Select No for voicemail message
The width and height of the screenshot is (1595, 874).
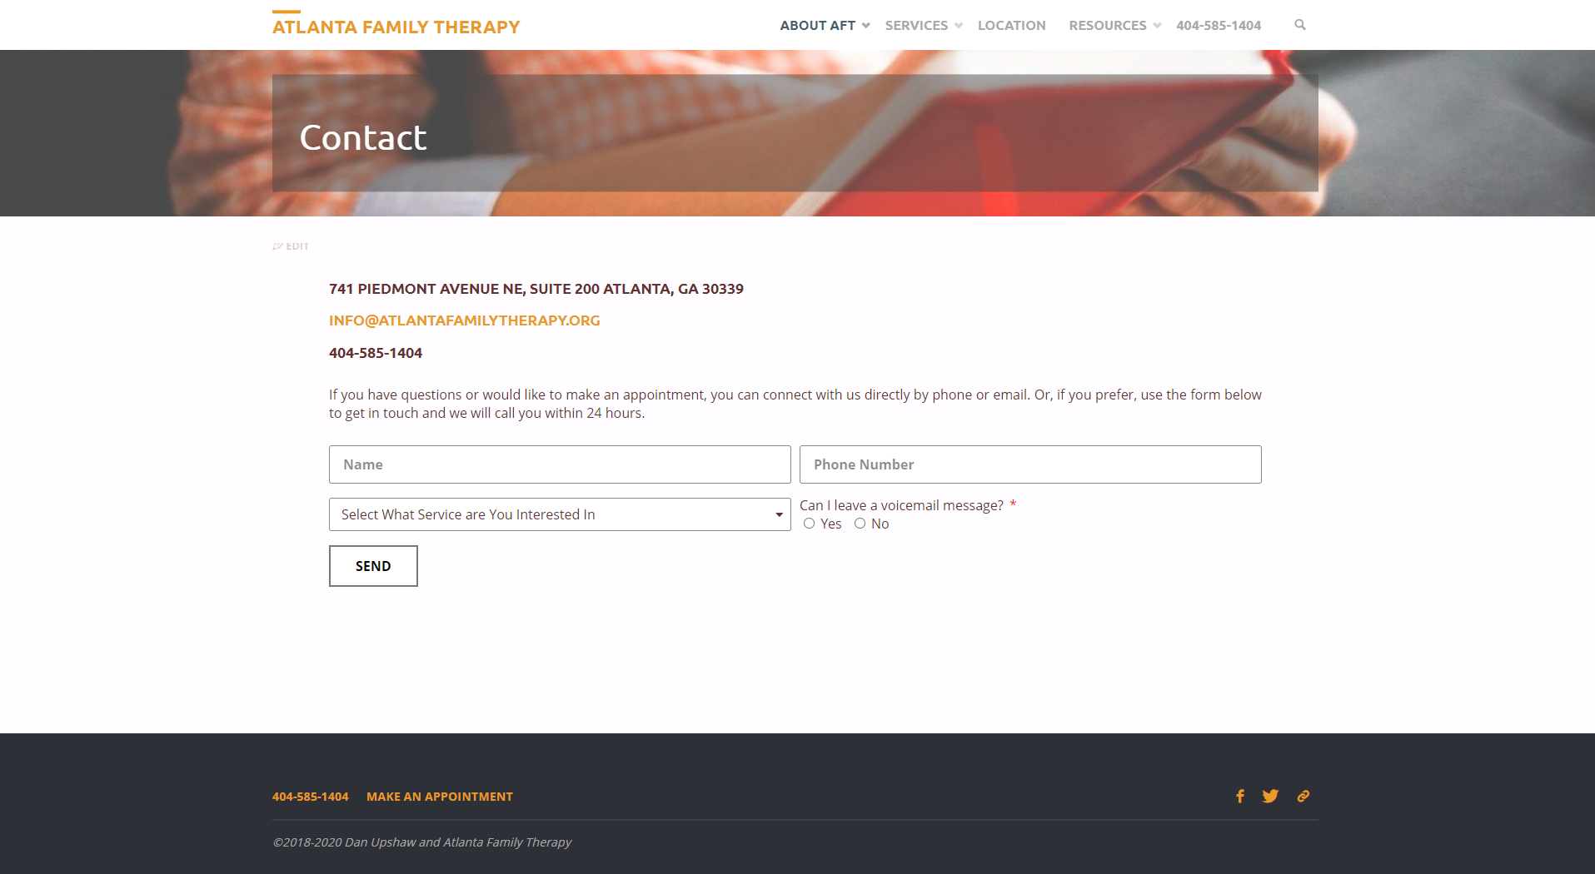tap(860, 524)
